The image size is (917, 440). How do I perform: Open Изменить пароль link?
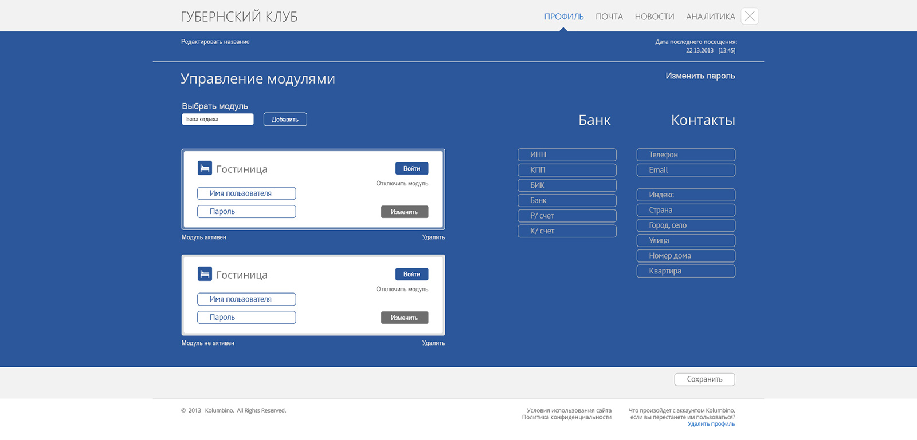(x=700, y=76)
